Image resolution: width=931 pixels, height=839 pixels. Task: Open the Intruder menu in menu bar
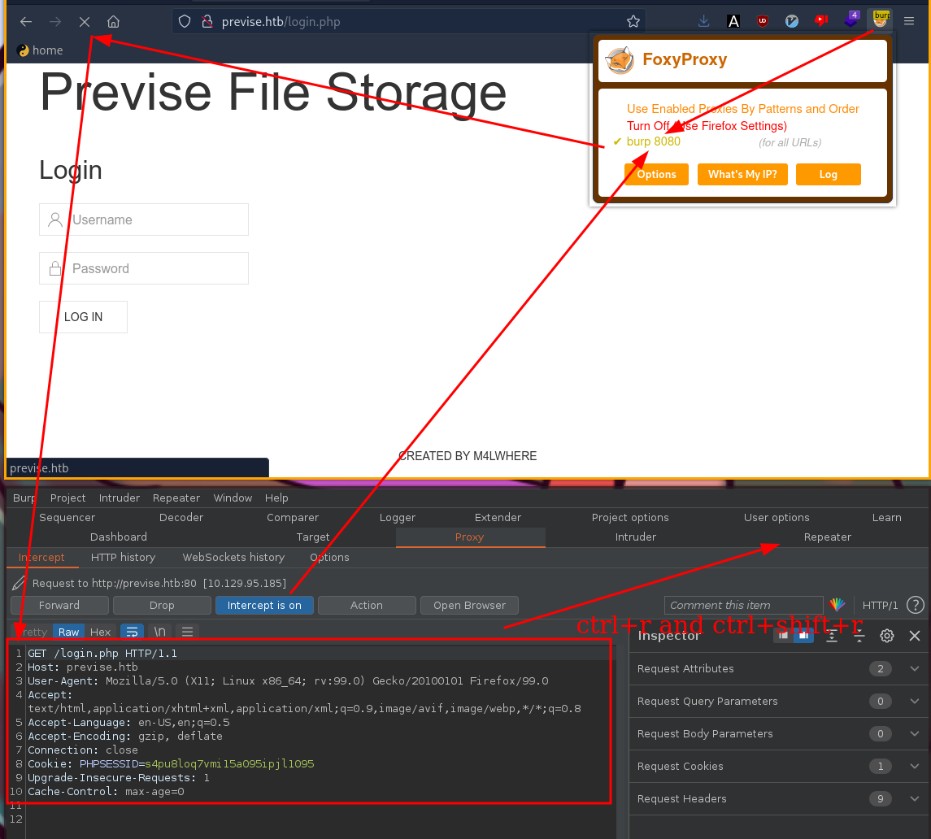tap(120, 498)
